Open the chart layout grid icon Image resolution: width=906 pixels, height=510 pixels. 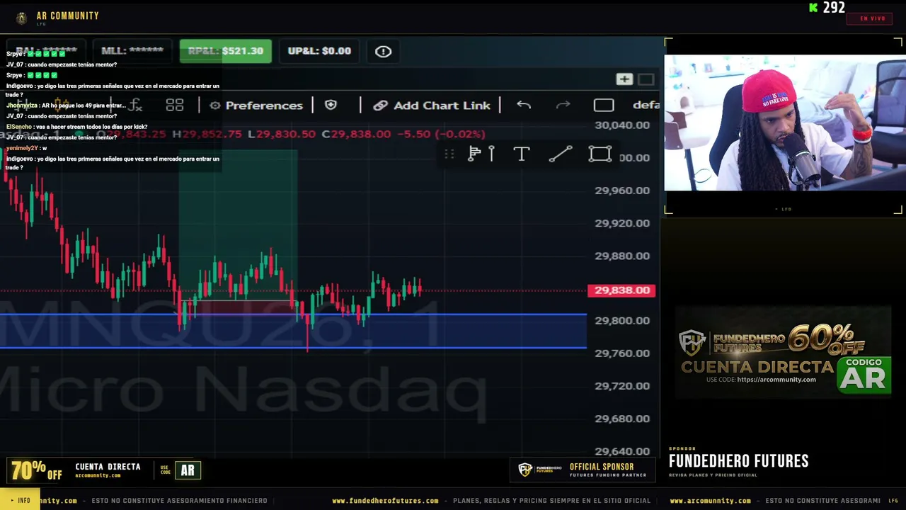(x=175, y=106)
